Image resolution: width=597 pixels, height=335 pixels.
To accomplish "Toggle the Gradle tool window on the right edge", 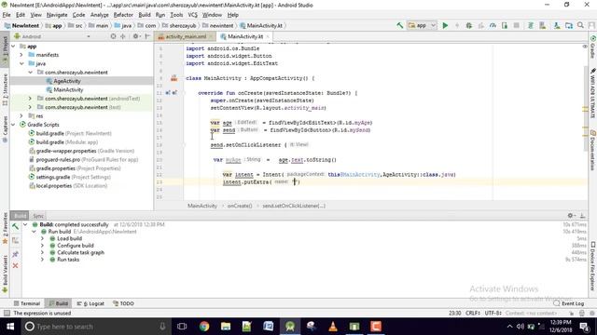I will click(593, 47).
